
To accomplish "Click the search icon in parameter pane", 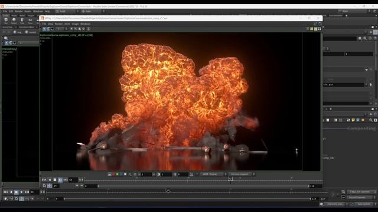I will pyautogui.click(x=365, y=38).
